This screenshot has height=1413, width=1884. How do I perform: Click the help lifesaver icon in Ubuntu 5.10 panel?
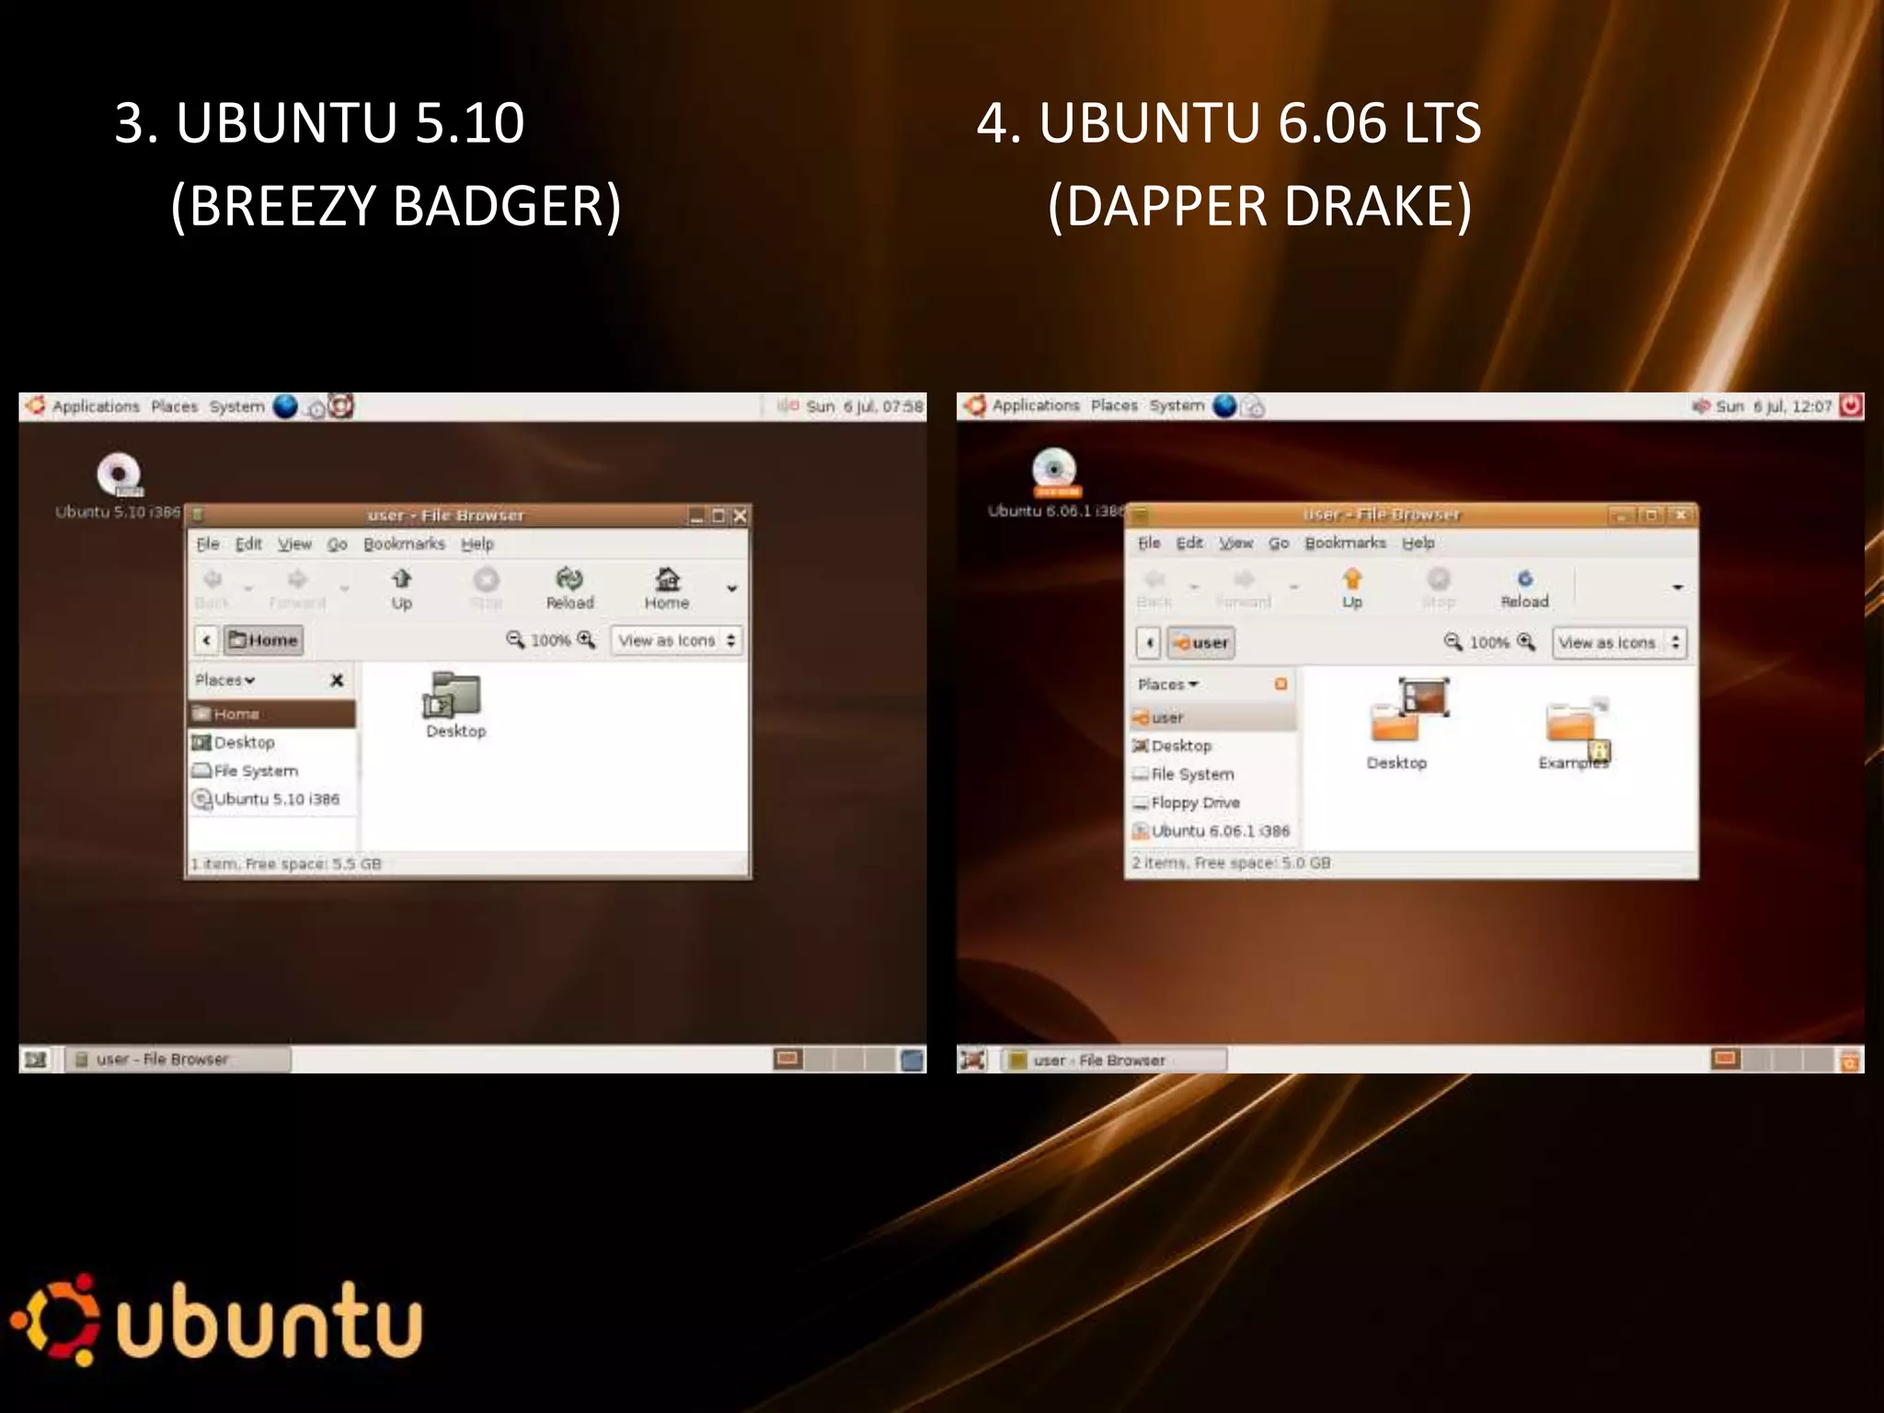pos(341,406)
